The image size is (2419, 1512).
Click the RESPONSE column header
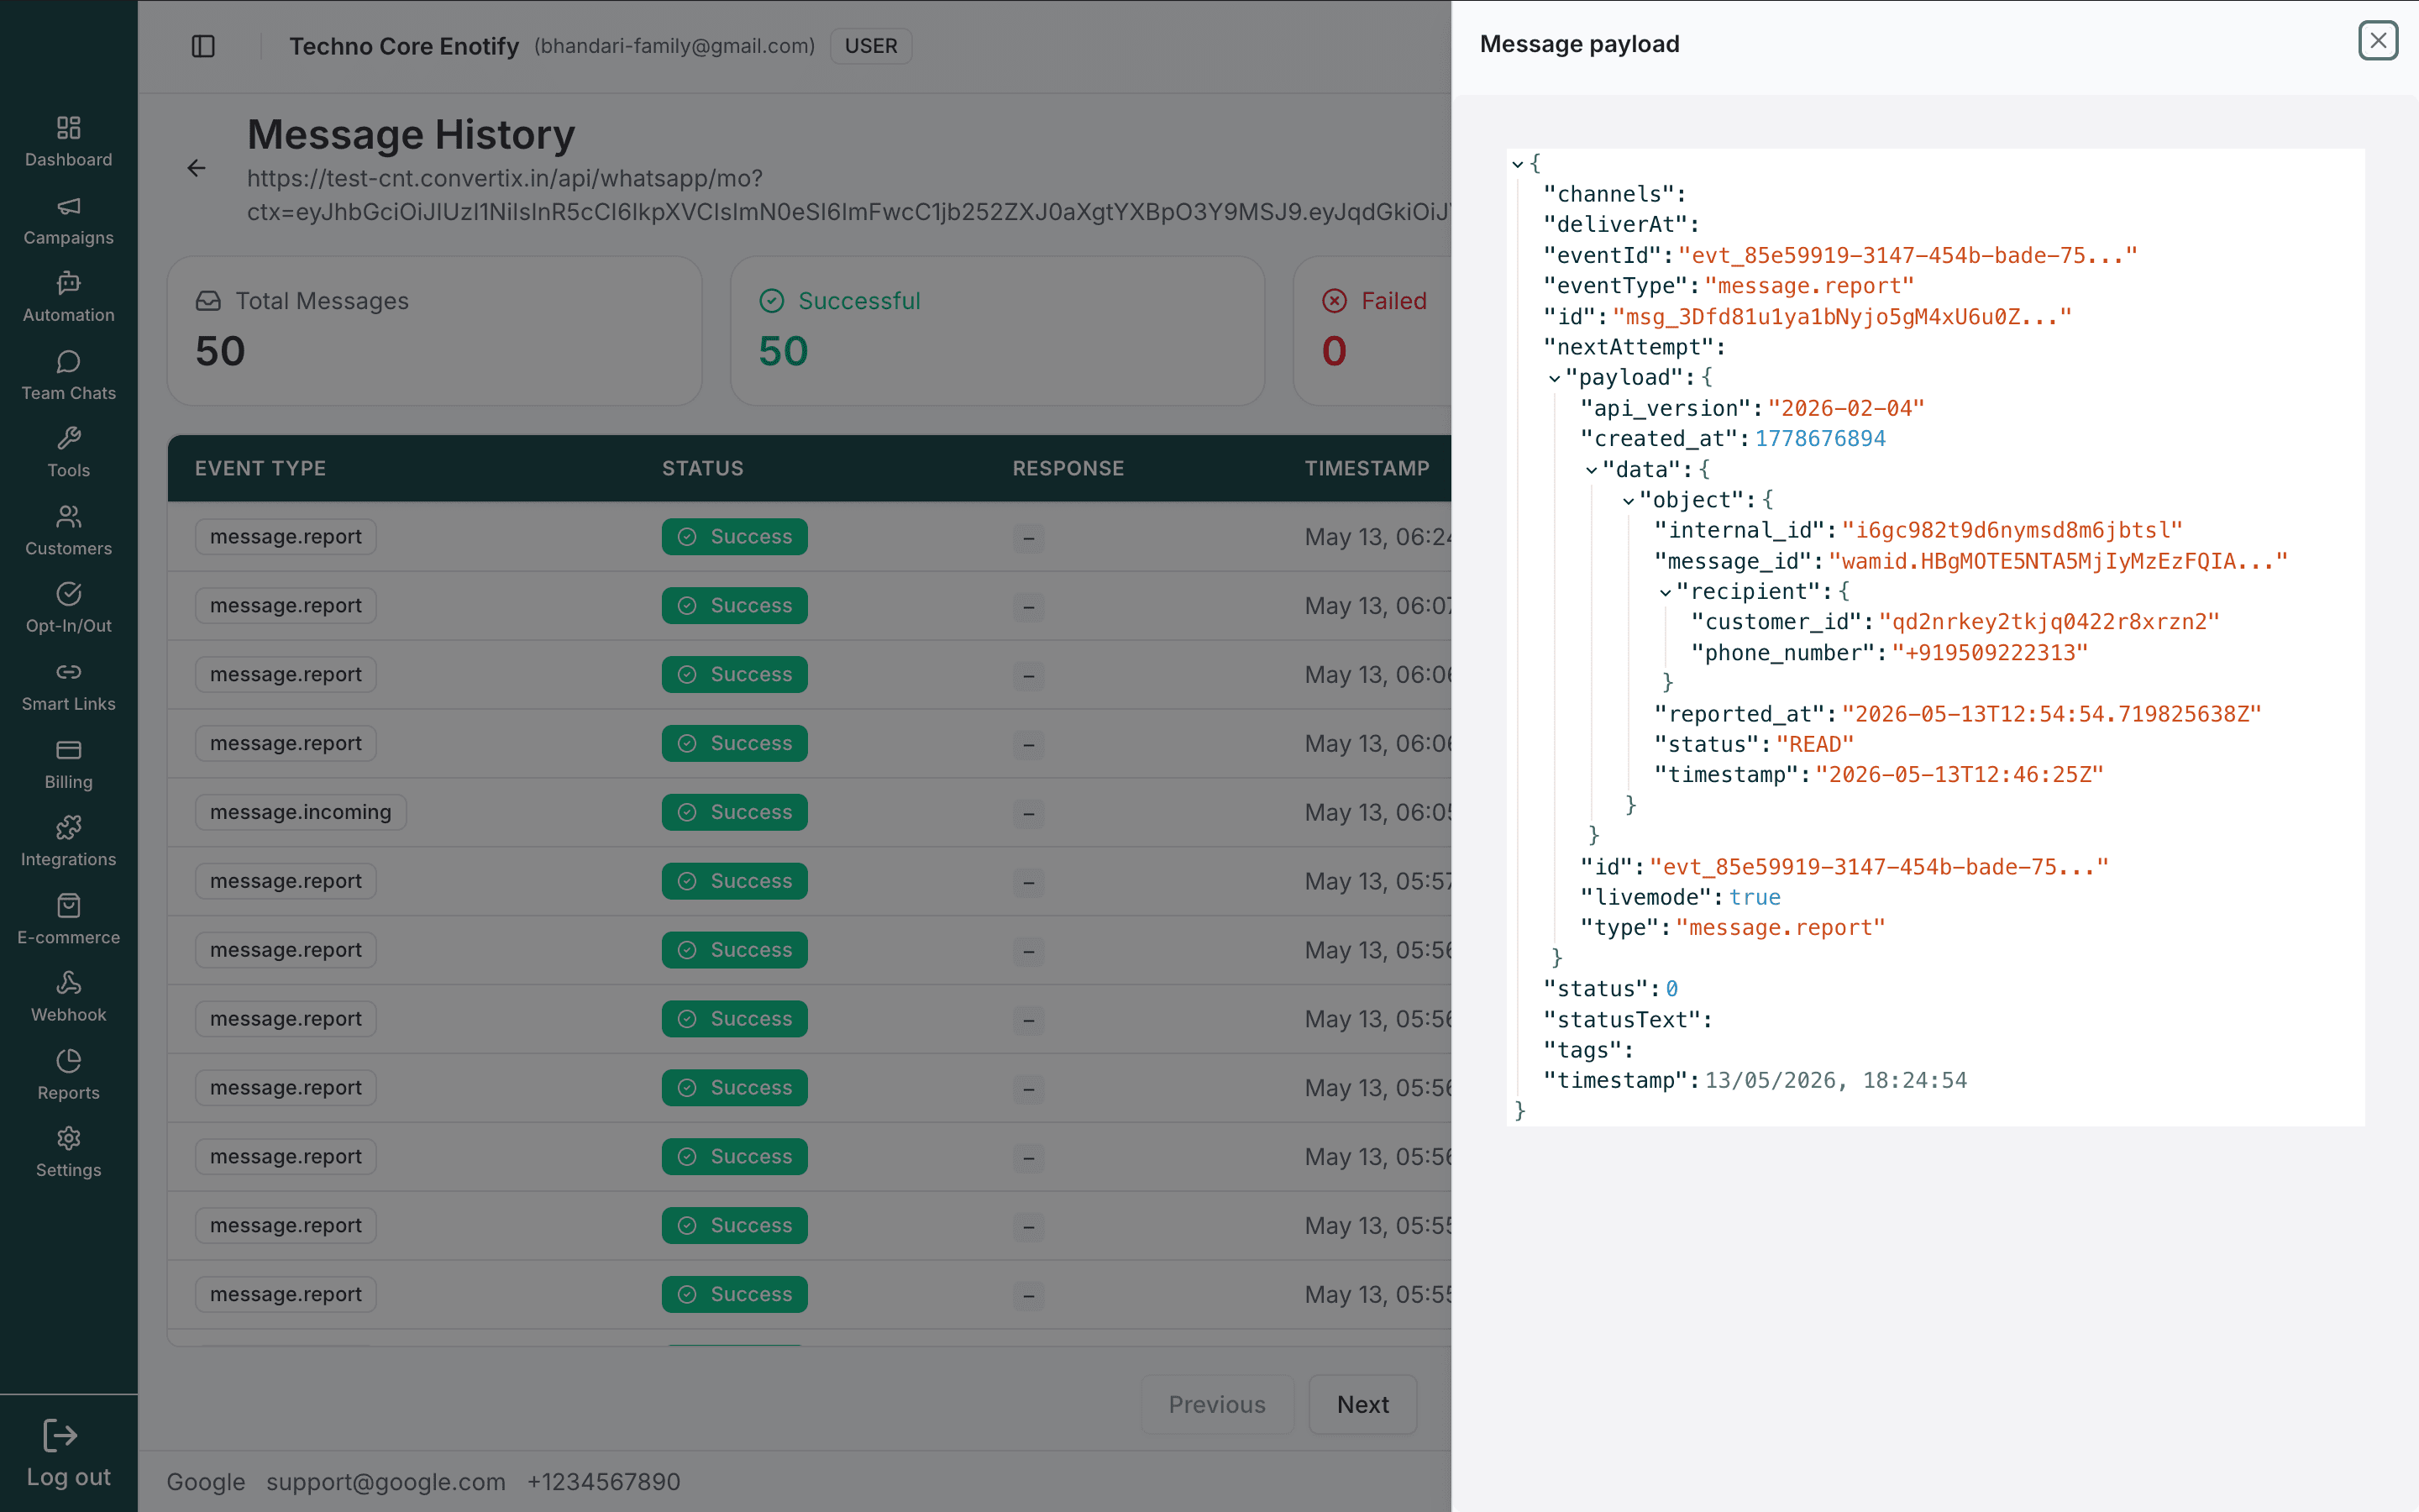[x=1068, y=468]
